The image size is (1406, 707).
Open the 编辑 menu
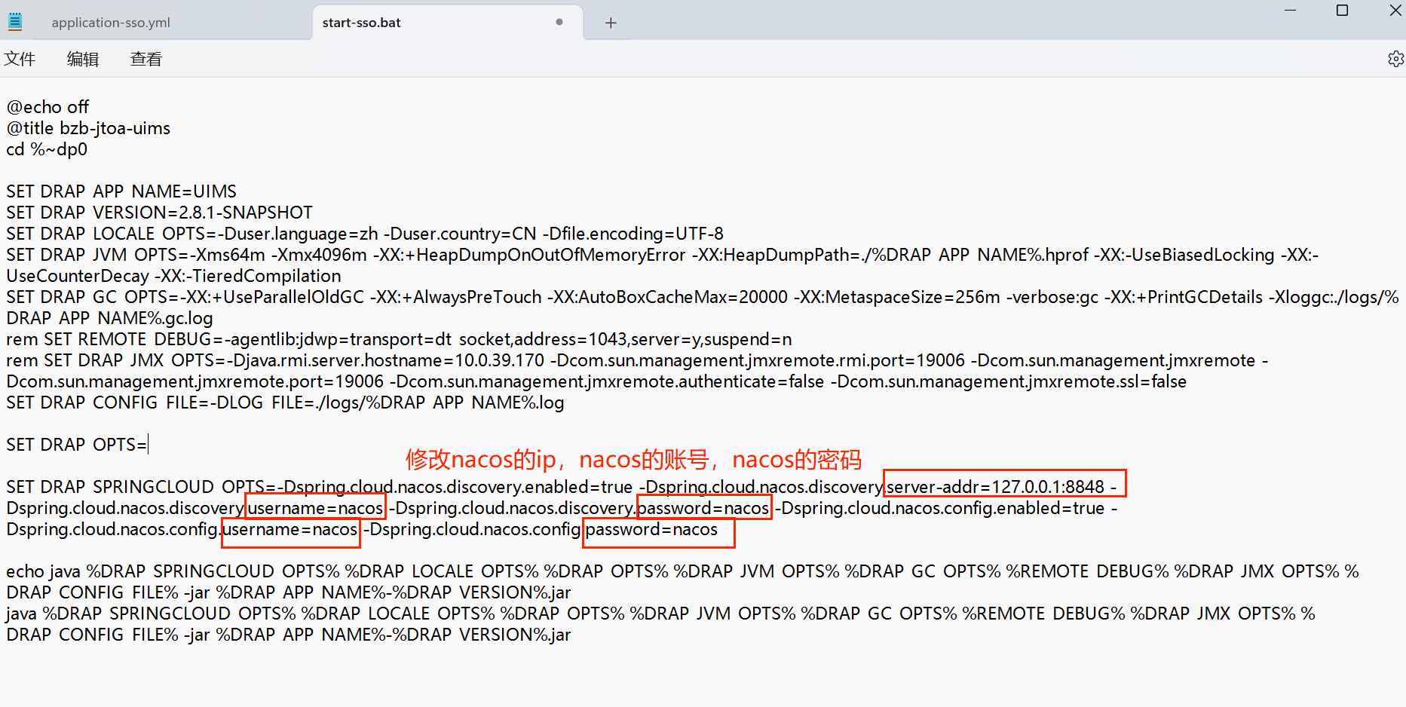(x=83, y=59)
